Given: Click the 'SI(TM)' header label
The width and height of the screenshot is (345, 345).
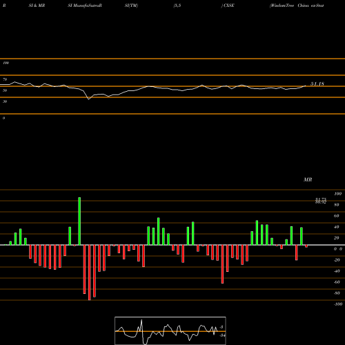Looking at the screenshot, I should 131,6.
